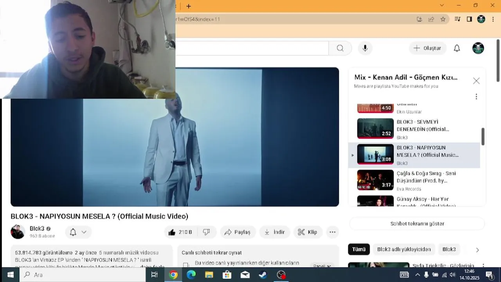
Task: Like the video with thumbs up
Action: [180, 232]
